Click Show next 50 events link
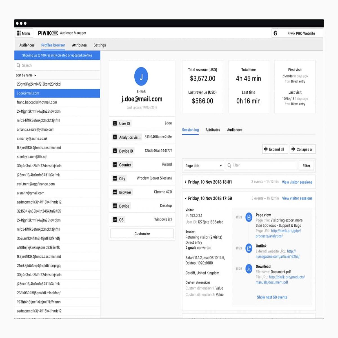338x338 pixels. pyautogui.click(x=272, y=297)
